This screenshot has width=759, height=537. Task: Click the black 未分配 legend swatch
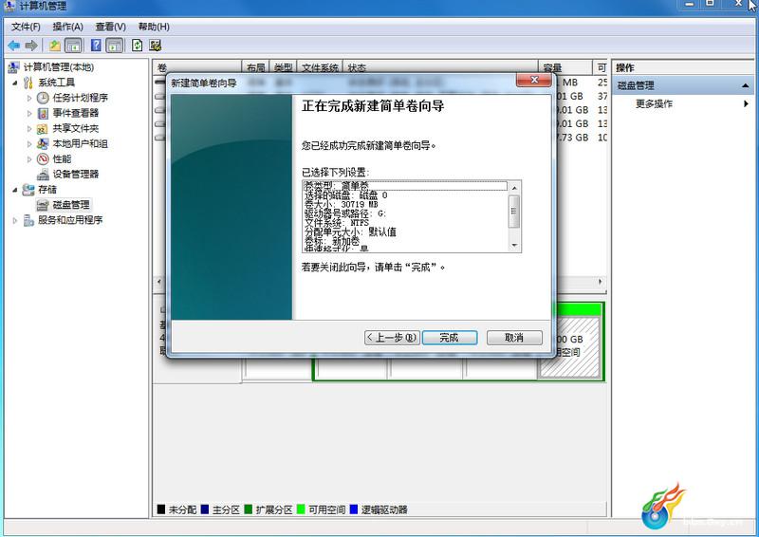point(161,509)
